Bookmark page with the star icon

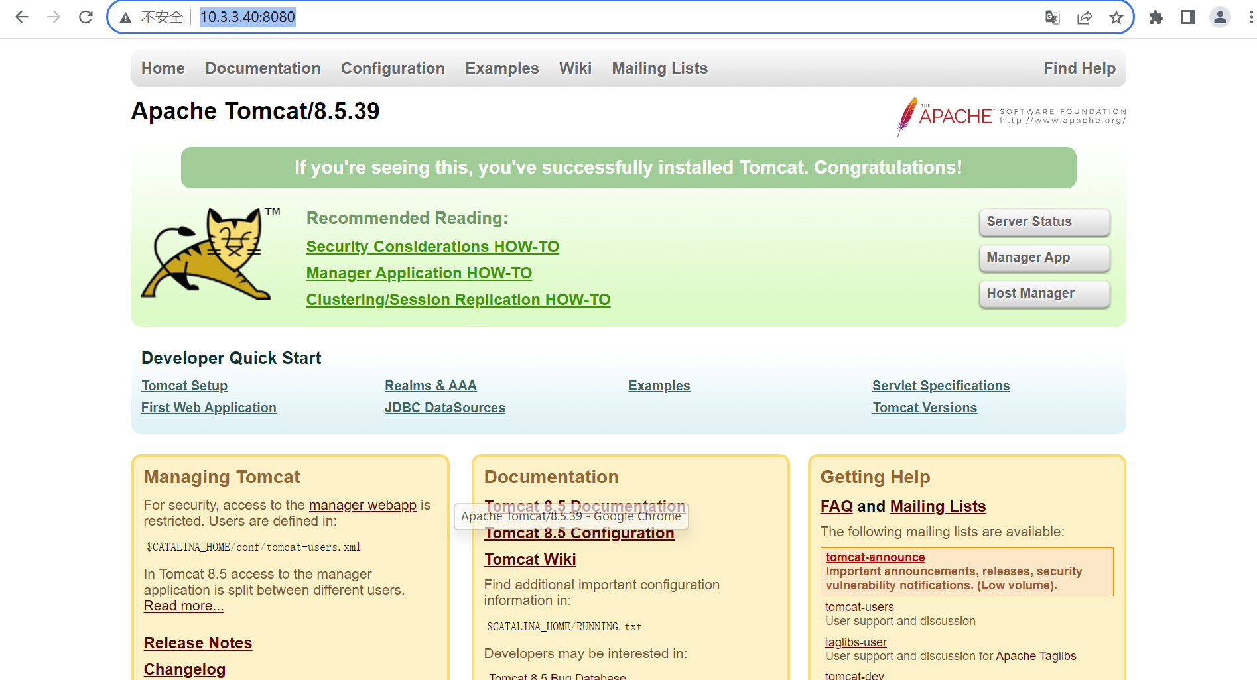[1116, 17]
